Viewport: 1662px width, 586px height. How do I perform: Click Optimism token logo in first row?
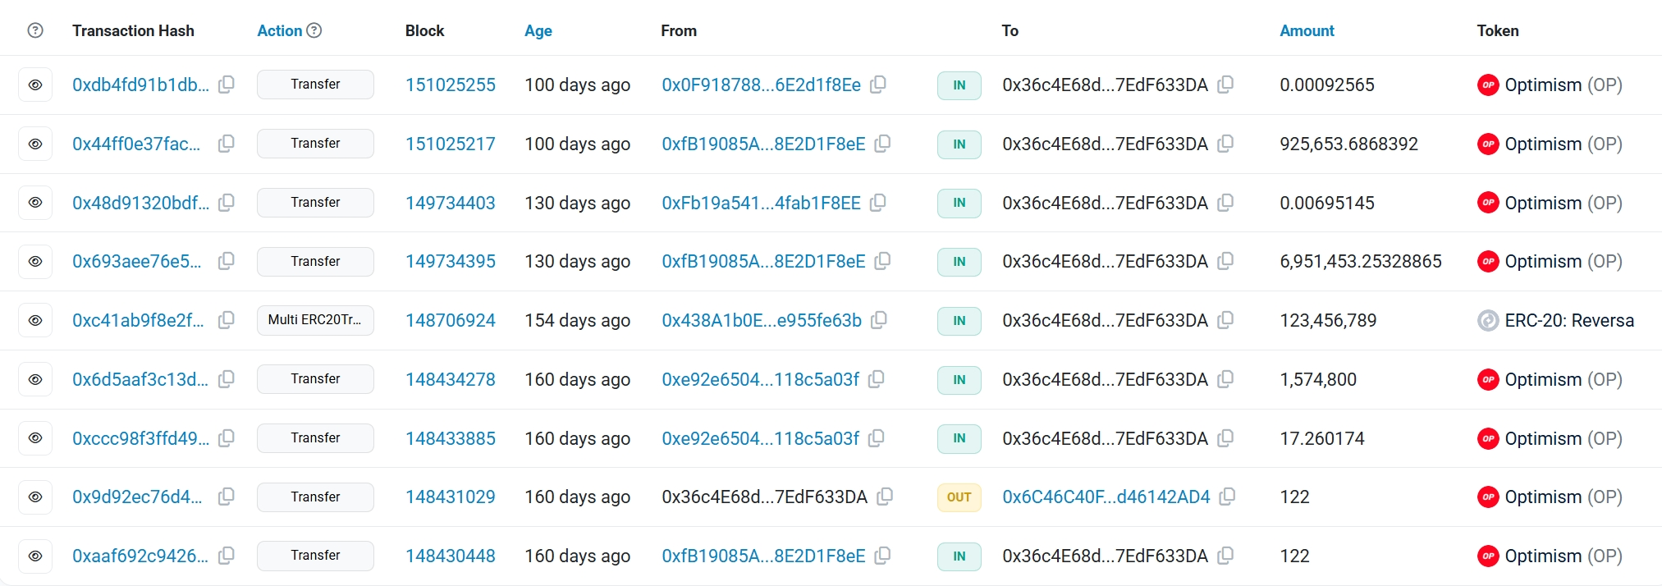(1488, 85)
